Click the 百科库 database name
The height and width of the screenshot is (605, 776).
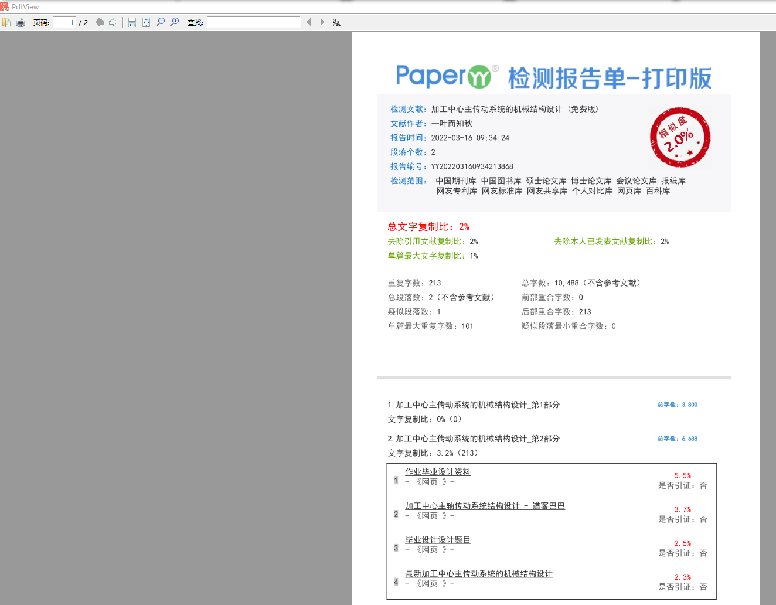click(x=658, y=191)
